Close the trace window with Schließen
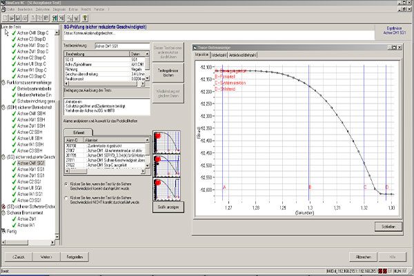The image size is (414, 276). click(388, 226)
